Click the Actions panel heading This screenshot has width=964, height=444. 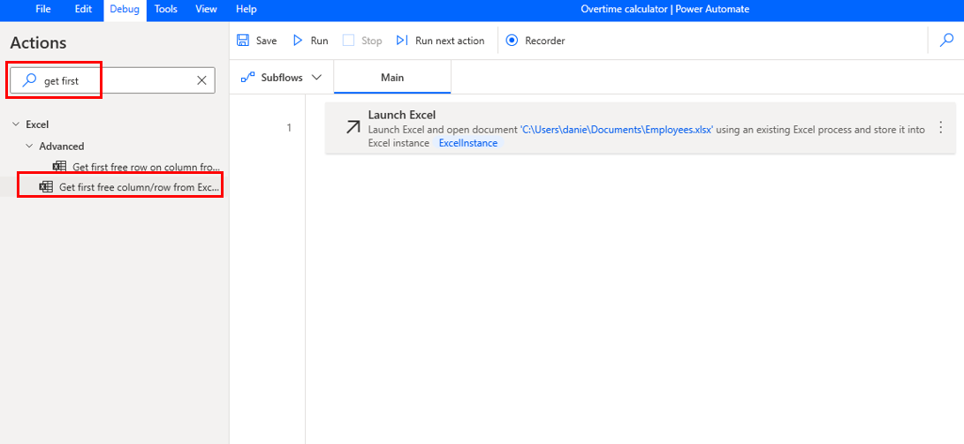[x=38, y=43]
